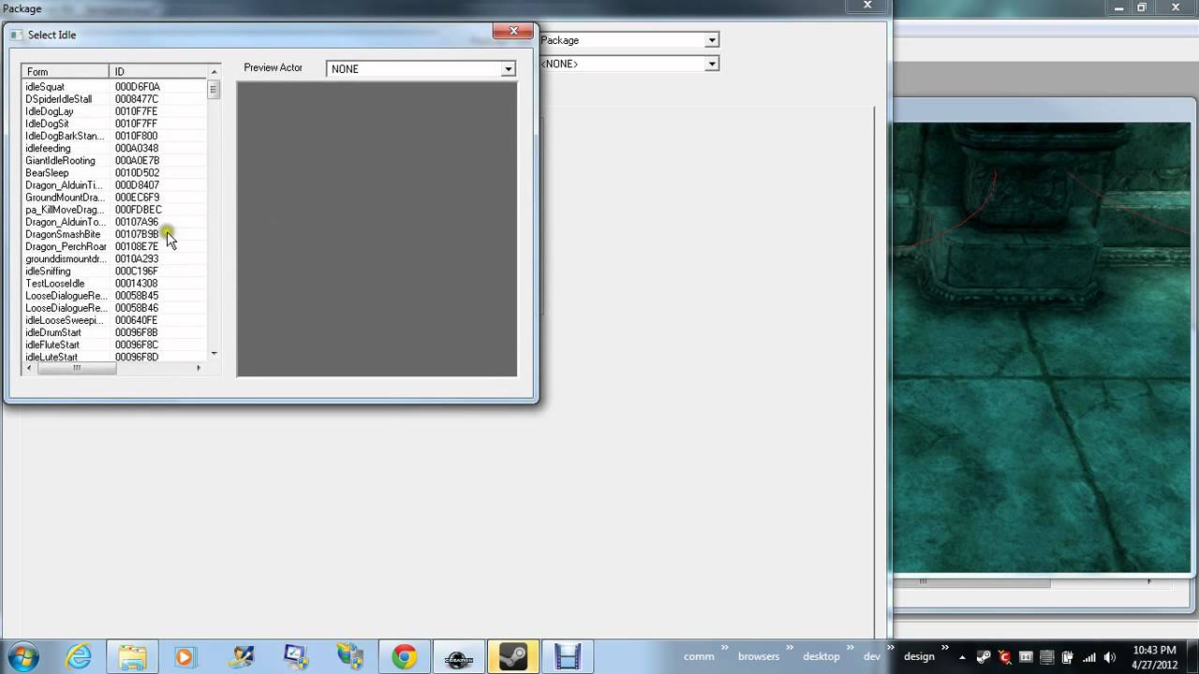Click the gray idle preview area
Image resolution: width=1199 pixels, height=674 pixels.
point(377,229)
